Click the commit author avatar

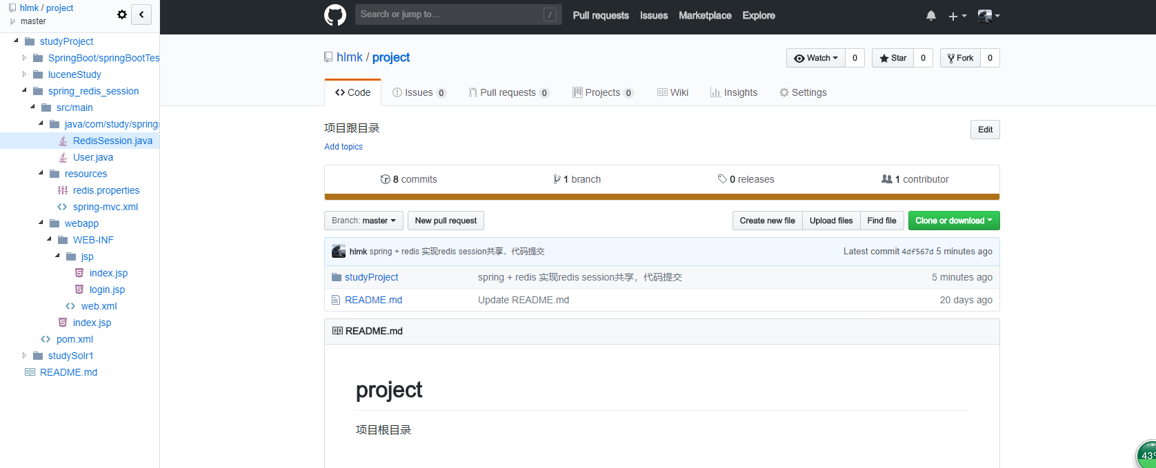(x=339, y=252)
